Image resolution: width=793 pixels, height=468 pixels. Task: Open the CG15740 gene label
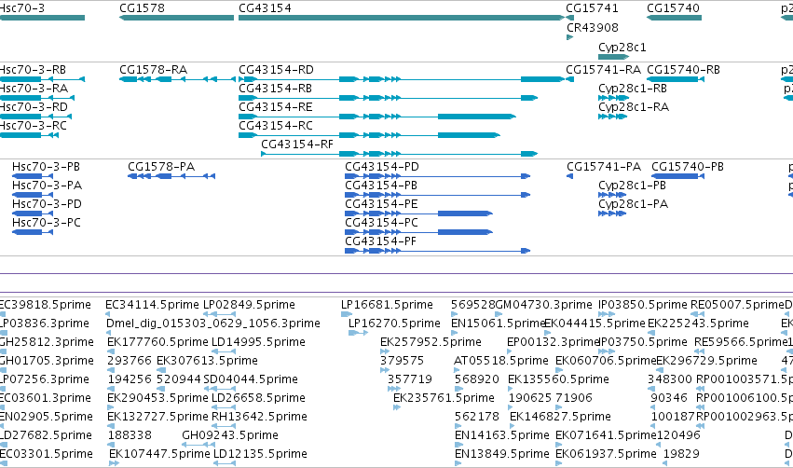tap(673, 8)
